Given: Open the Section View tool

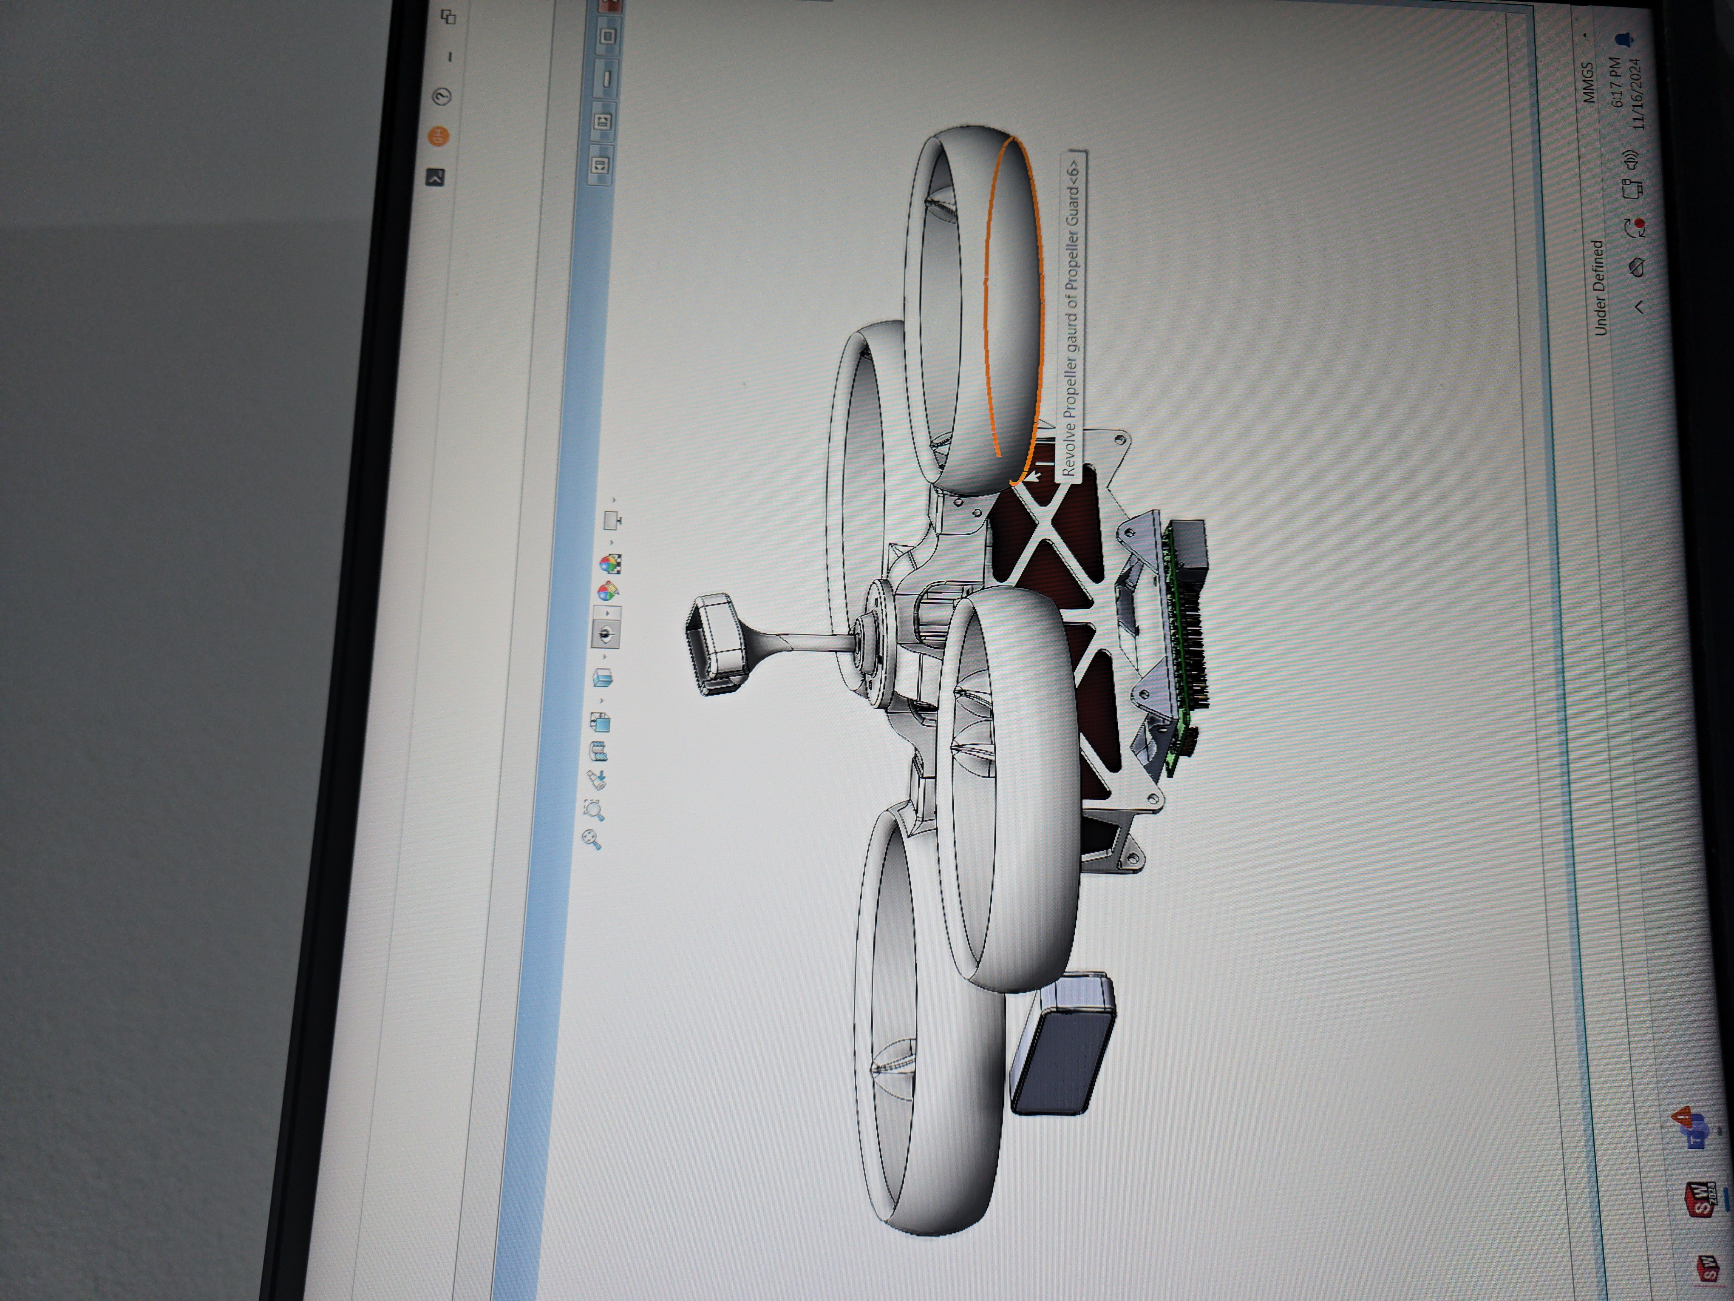Looking at the screenshot, I should [599, 751].
